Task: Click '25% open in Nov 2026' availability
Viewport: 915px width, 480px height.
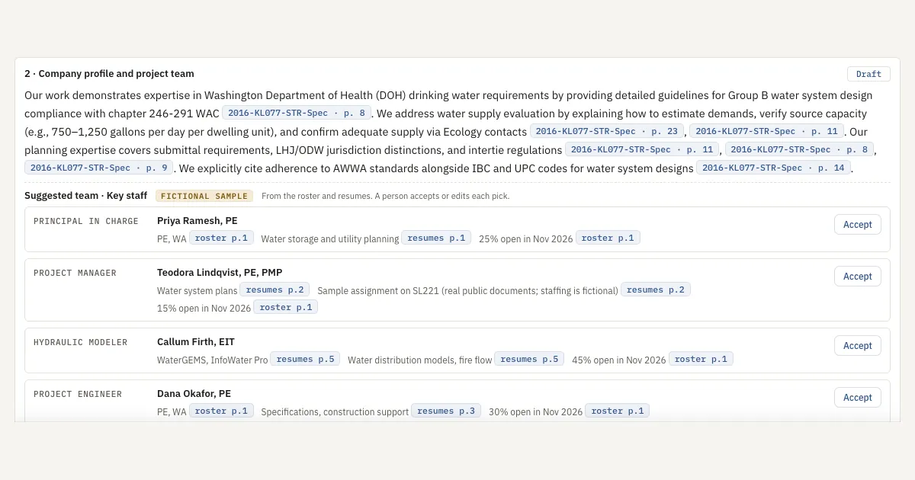Action: 525,238
